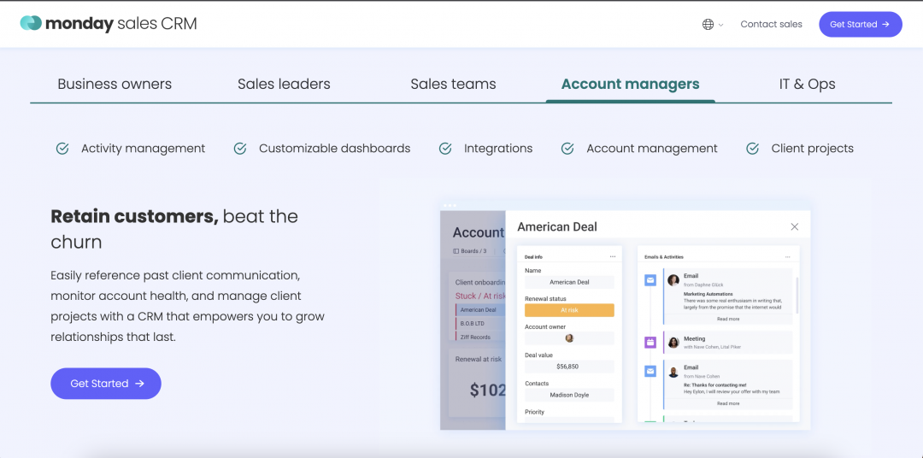The image size is (923, 458).
Task: Click the Activity management label
Action: tap(143, 149)
